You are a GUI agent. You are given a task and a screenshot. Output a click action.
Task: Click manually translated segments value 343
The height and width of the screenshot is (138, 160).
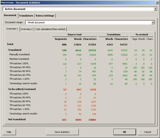64,55
